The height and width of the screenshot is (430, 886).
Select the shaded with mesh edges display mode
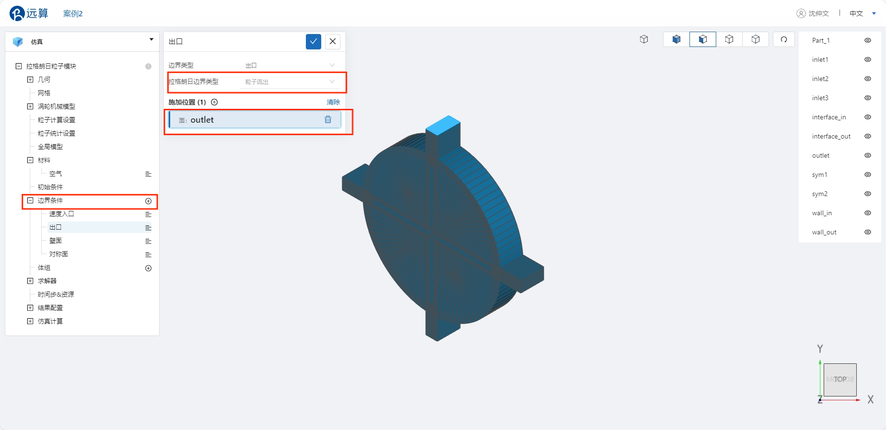(703, 39)
